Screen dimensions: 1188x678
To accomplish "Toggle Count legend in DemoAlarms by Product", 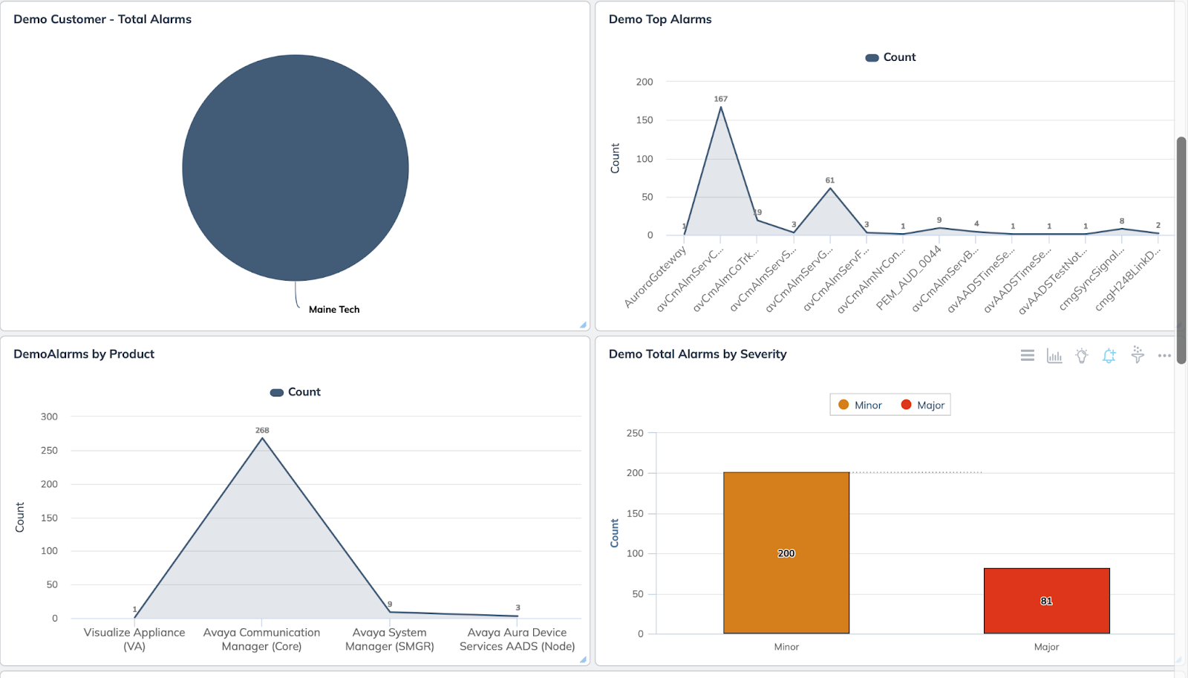I will pos(296,392).
